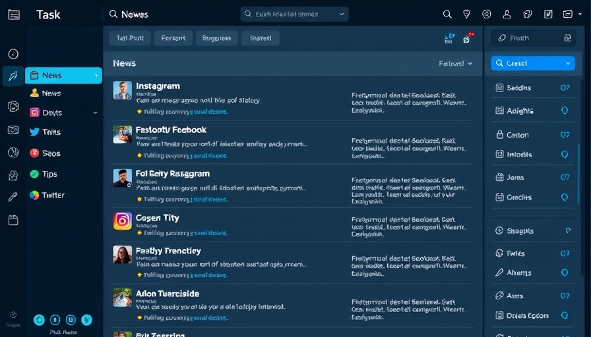Switch to the Forsont tab

point(173,38)
